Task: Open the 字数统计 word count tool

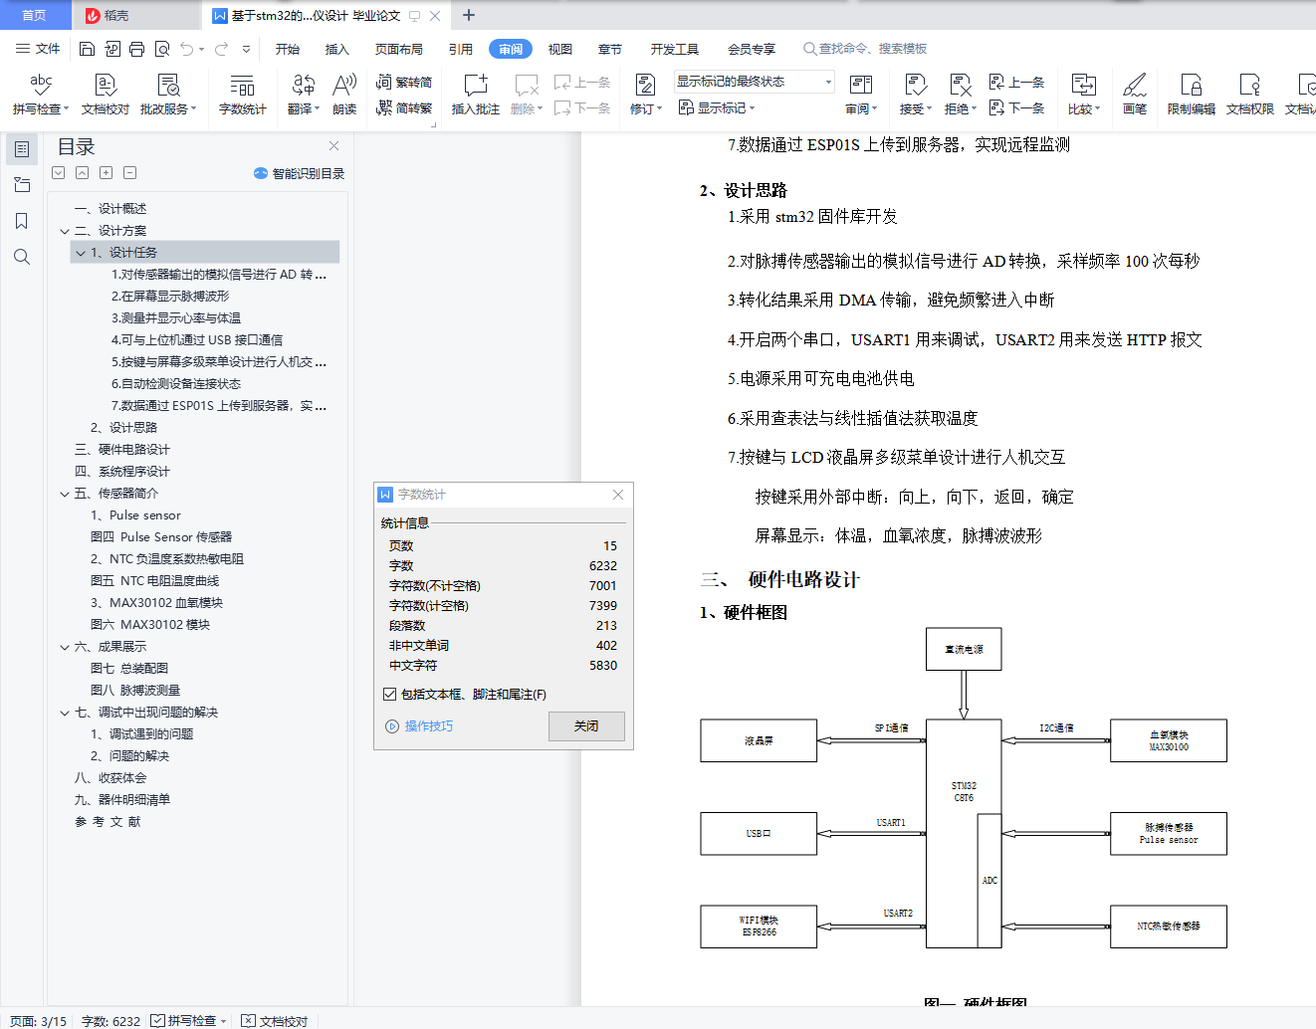Action: pos(243,95)
